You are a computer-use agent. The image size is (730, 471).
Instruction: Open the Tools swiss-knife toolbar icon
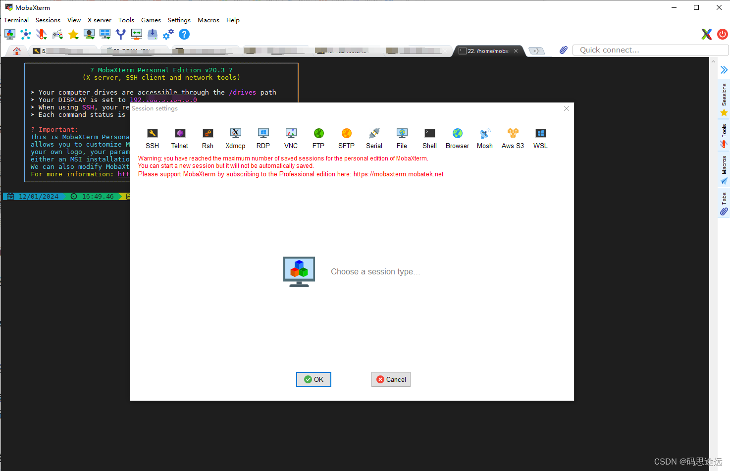coord(42,34)
